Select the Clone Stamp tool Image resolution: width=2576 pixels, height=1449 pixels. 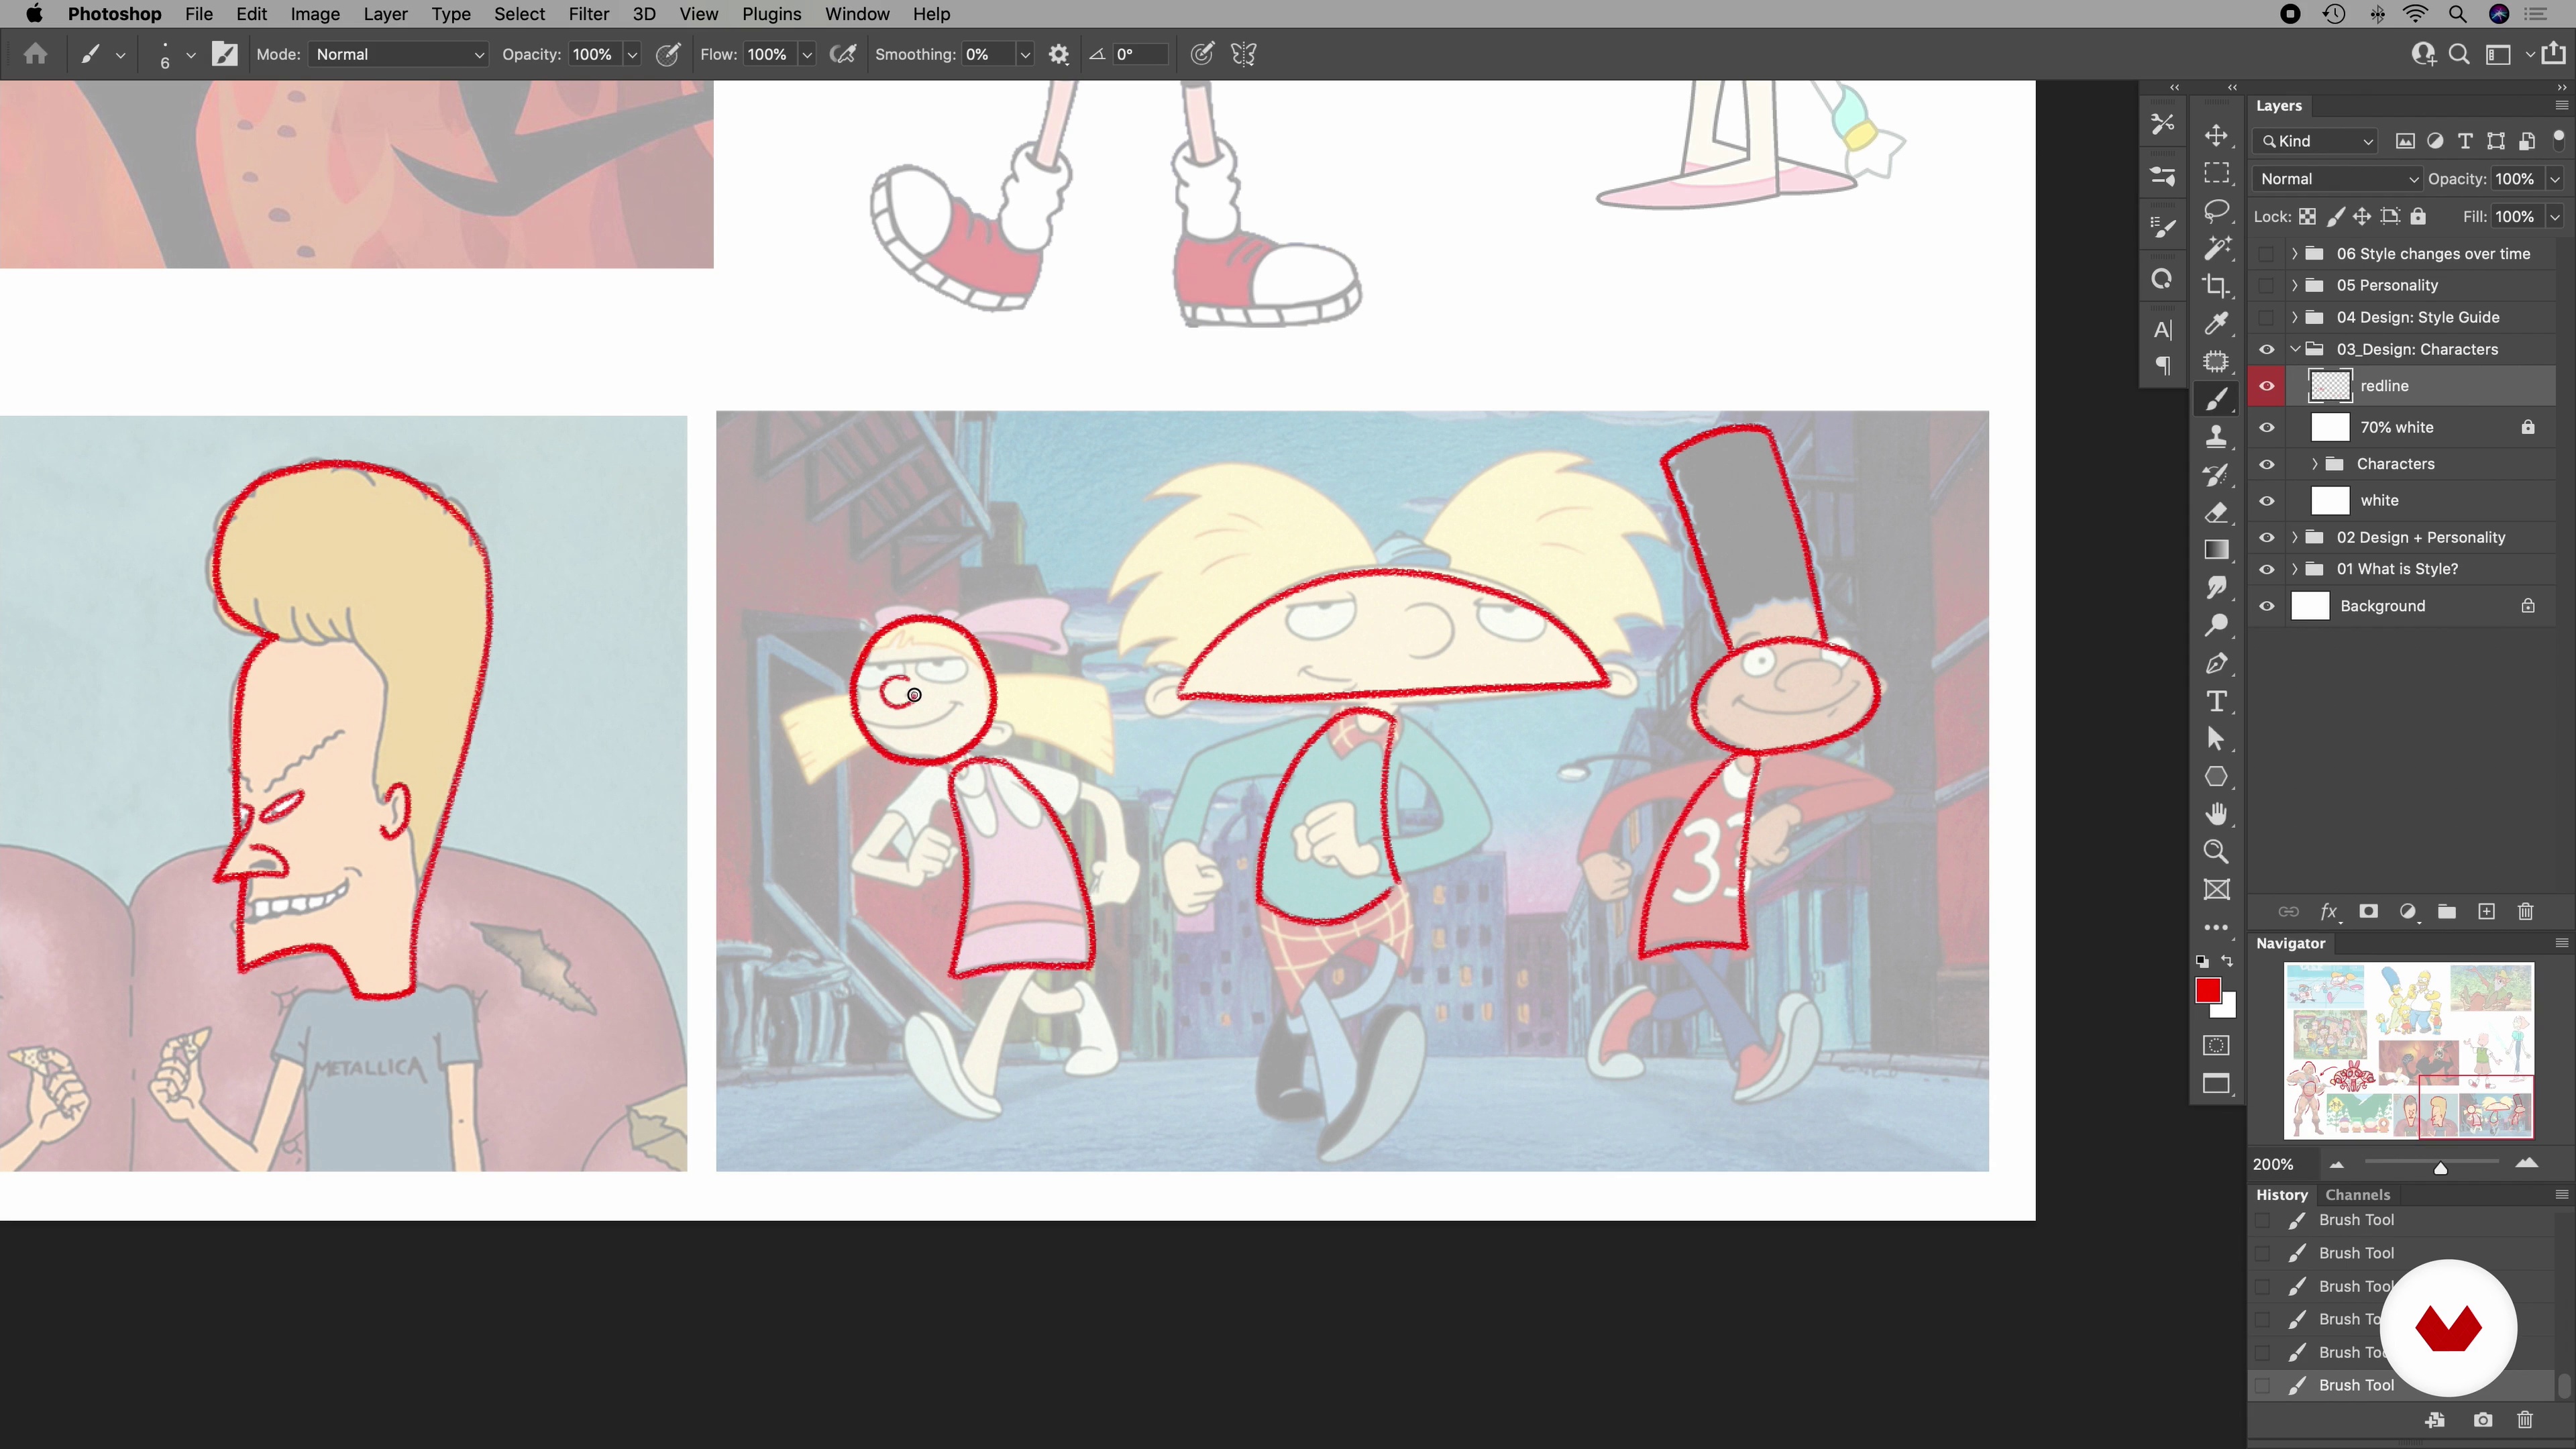click(2216, 437)
